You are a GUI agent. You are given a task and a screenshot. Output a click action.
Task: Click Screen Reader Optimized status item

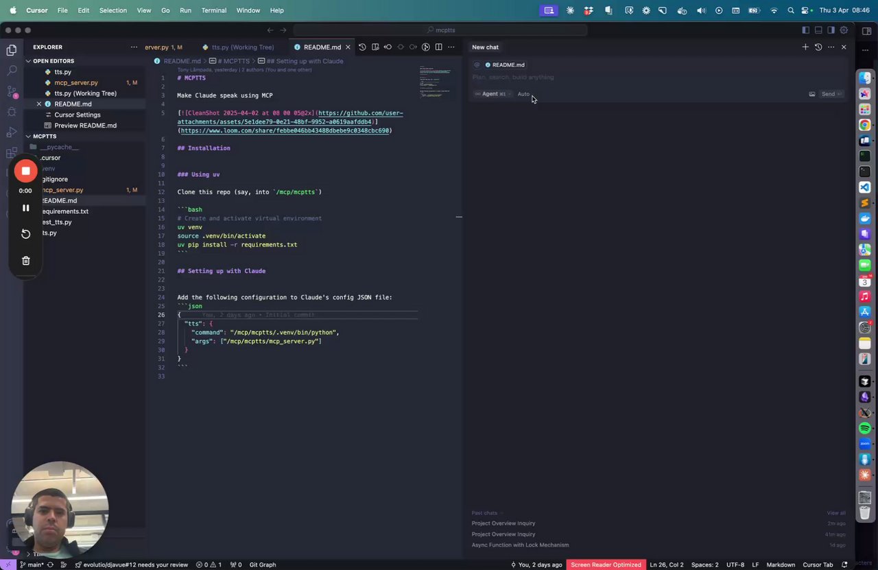click(606, 565)
